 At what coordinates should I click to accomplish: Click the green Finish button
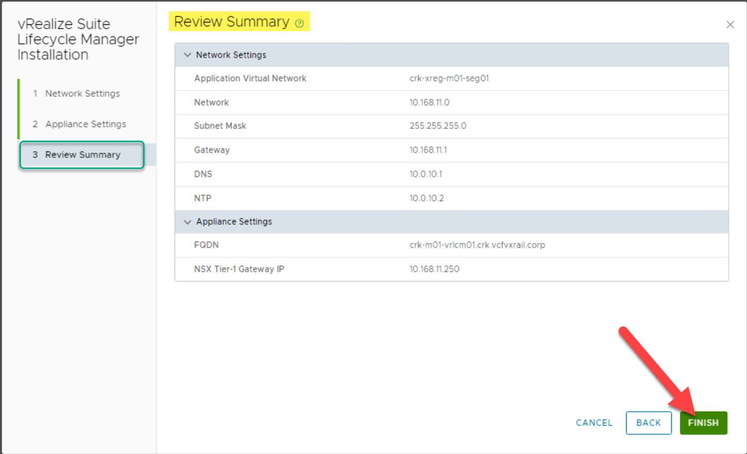point(703,423)
